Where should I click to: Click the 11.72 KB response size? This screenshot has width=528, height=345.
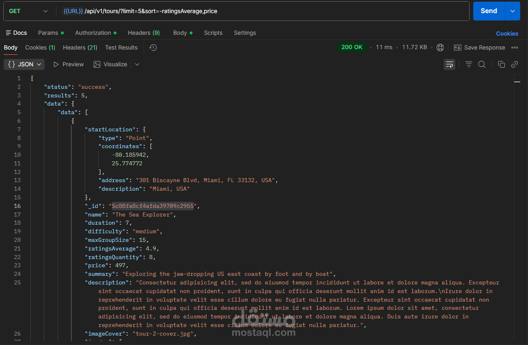[414, 47]
